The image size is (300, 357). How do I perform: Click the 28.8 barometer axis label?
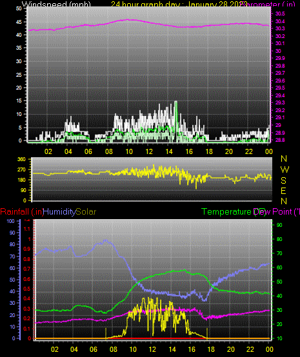(x=280, y=140)
